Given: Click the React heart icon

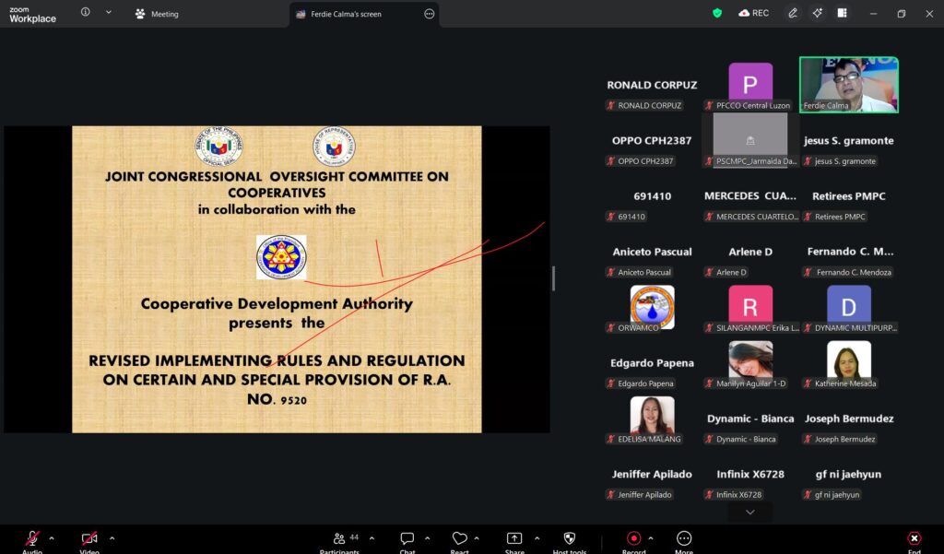Looking at the screenshot, I should (x=459, y=539).
